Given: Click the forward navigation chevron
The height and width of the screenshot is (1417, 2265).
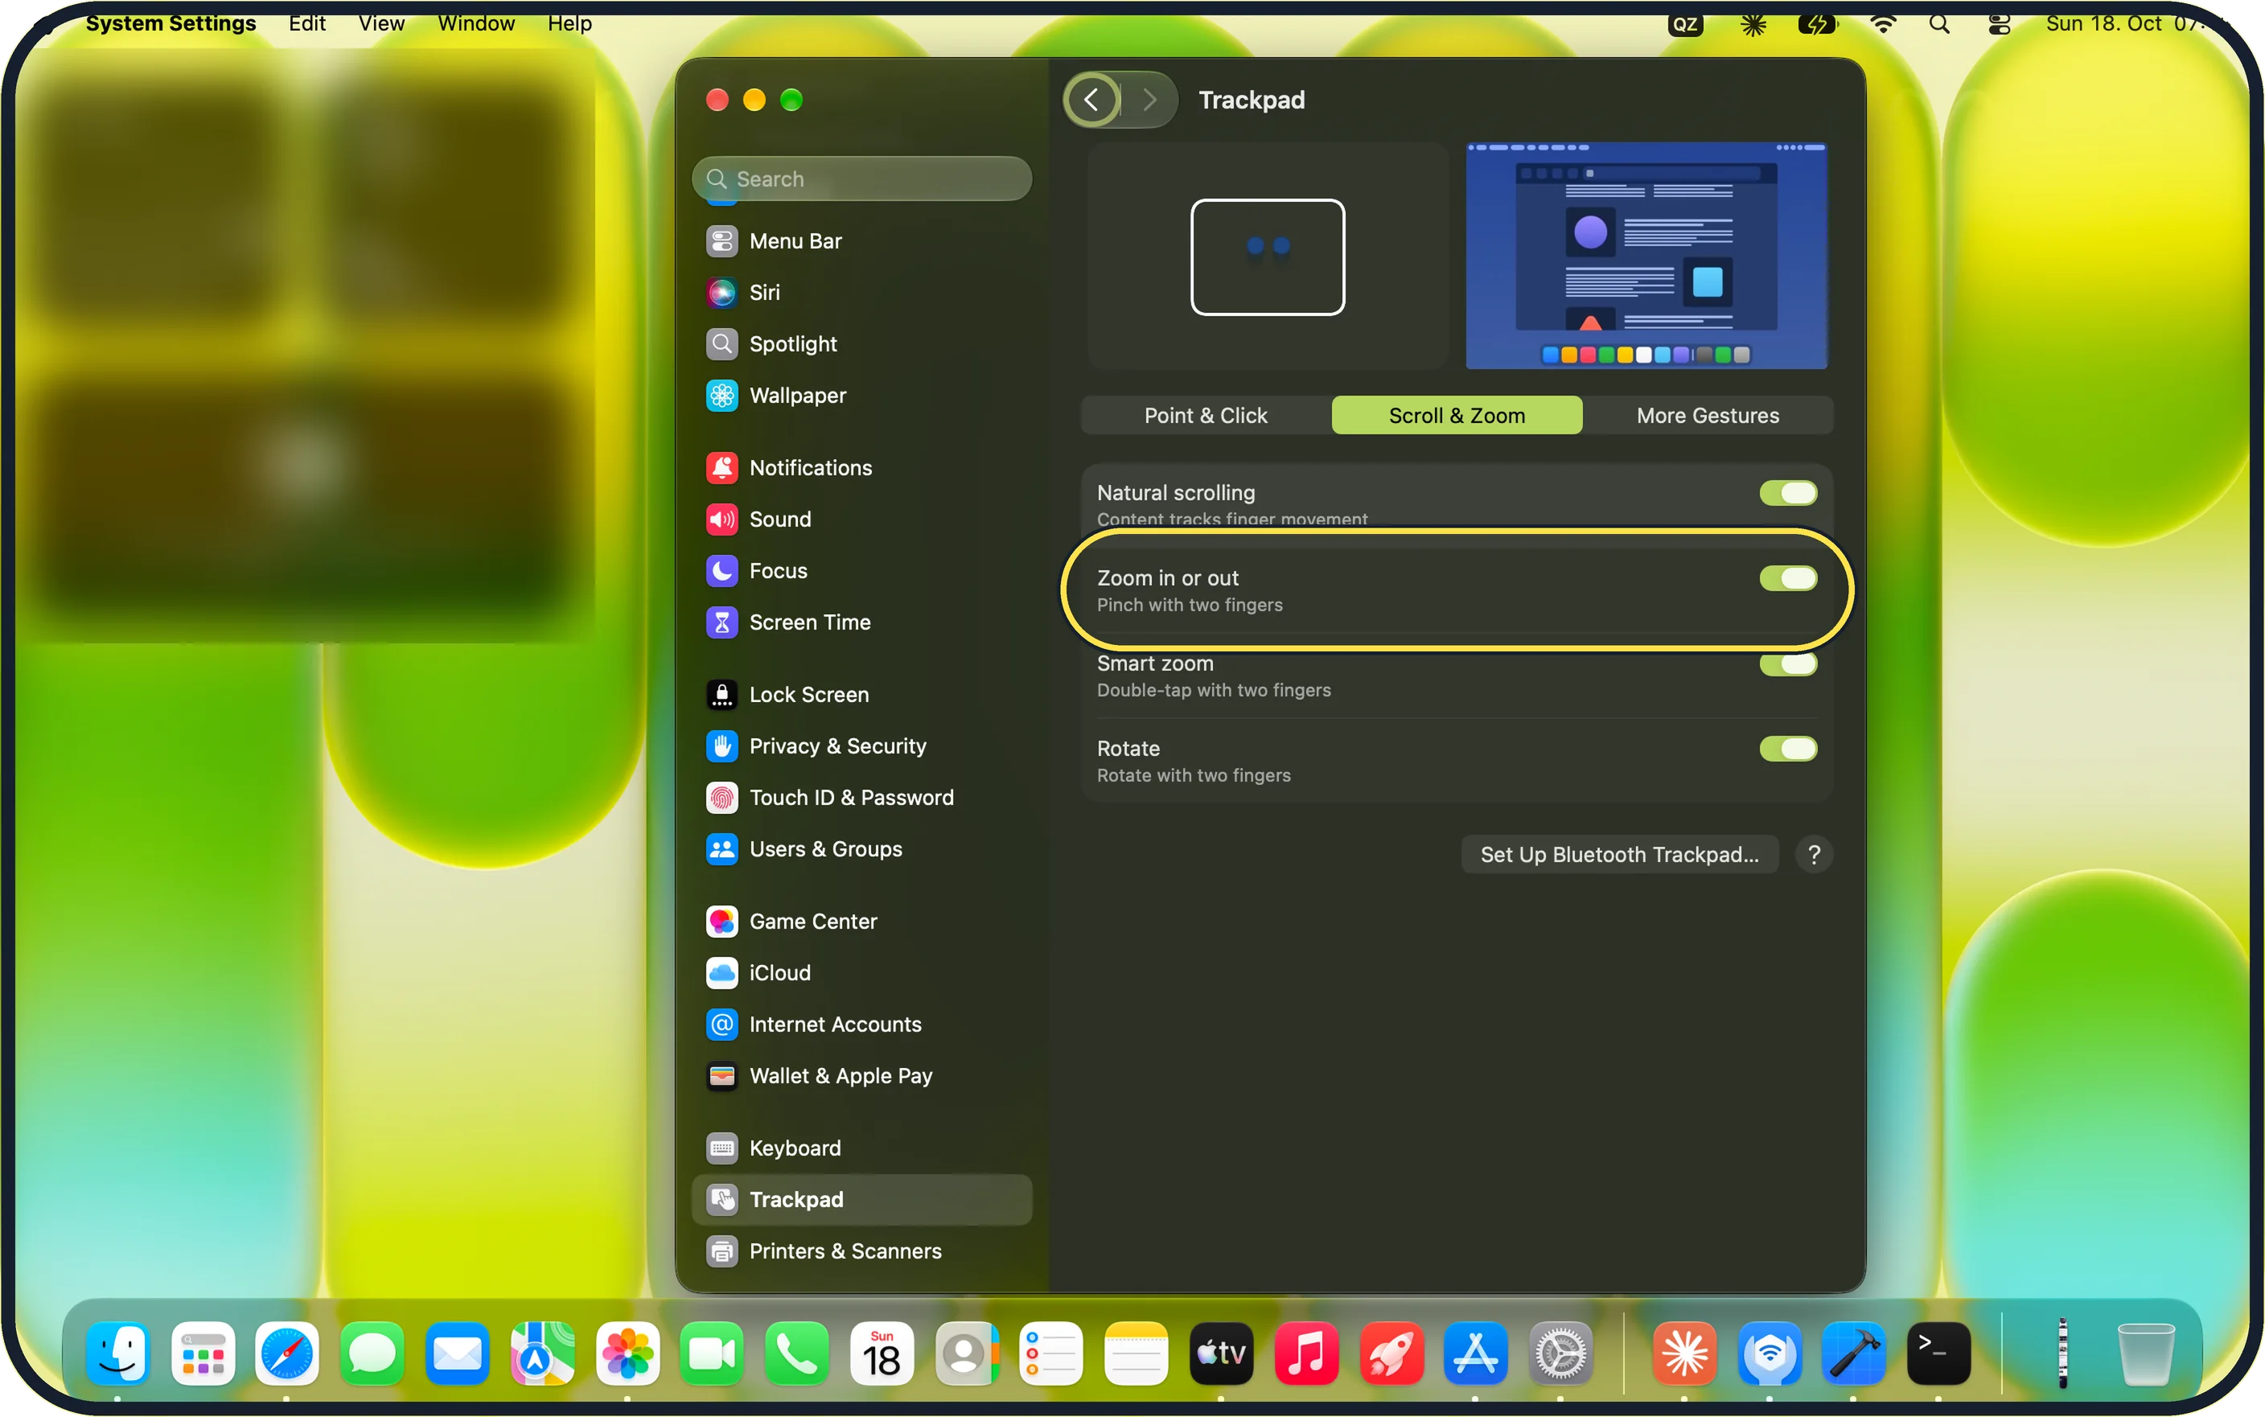Looking at the screenshot, I should coord(1149,100).
